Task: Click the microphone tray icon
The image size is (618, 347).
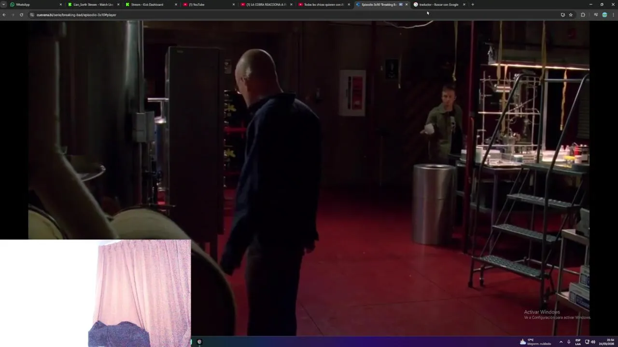Action: pyautogui.click(x=569, y=342)
